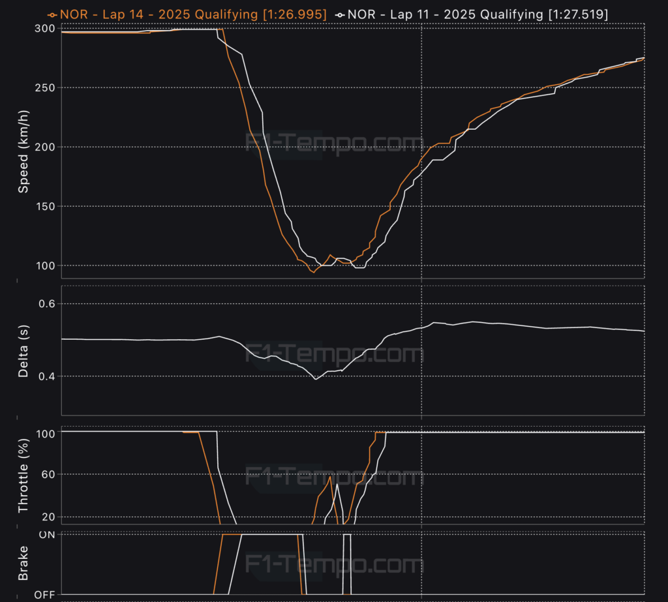Click the white Lap 11 legend marker icon
668x602 pixels.
click(339, 16)
